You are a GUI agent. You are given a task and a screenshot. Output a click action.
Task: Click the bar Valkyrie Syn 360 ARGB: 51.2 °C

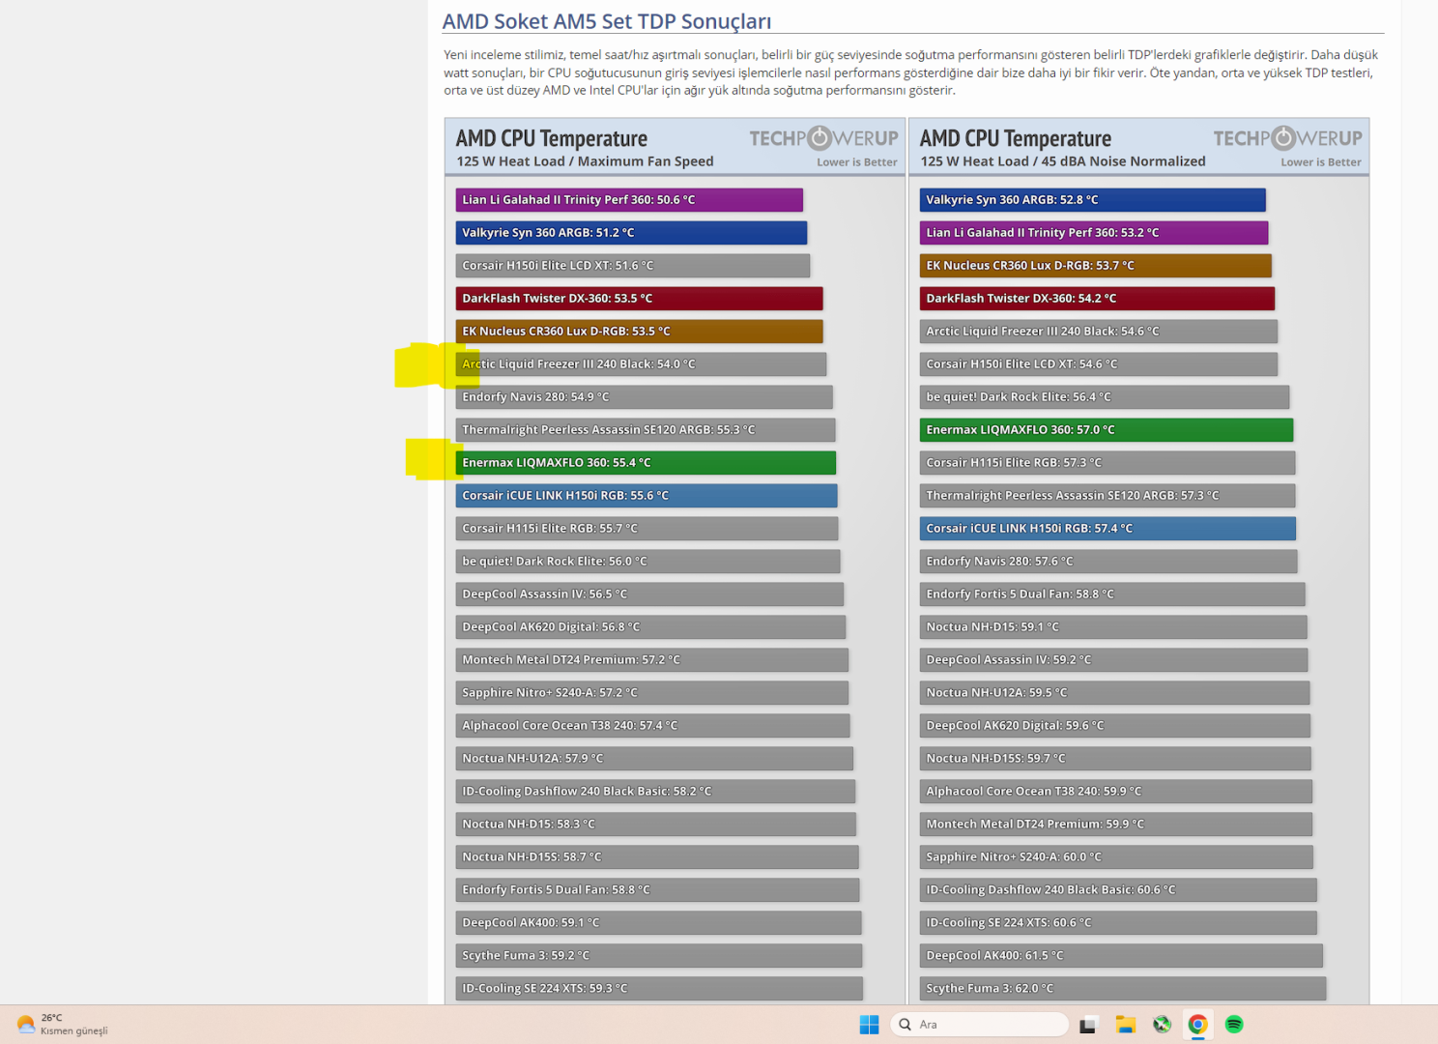(x=631, y=233)
